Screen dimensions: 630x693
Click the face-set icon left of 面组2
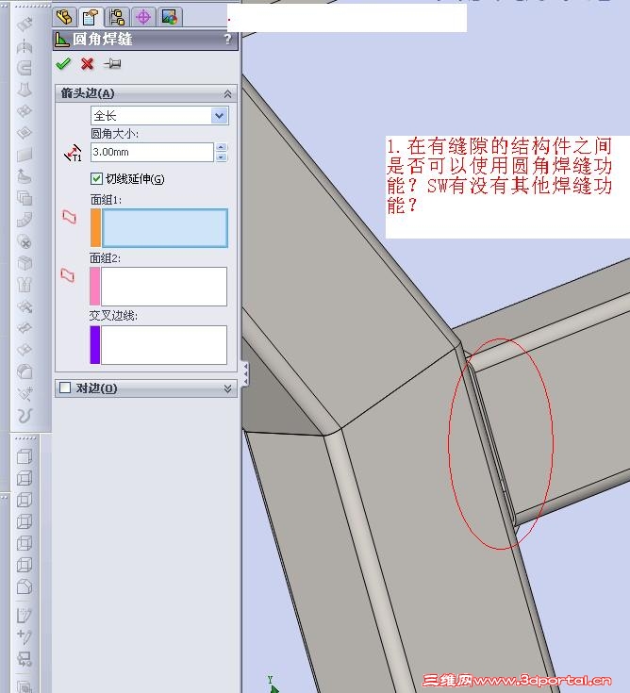click(68, 275)
